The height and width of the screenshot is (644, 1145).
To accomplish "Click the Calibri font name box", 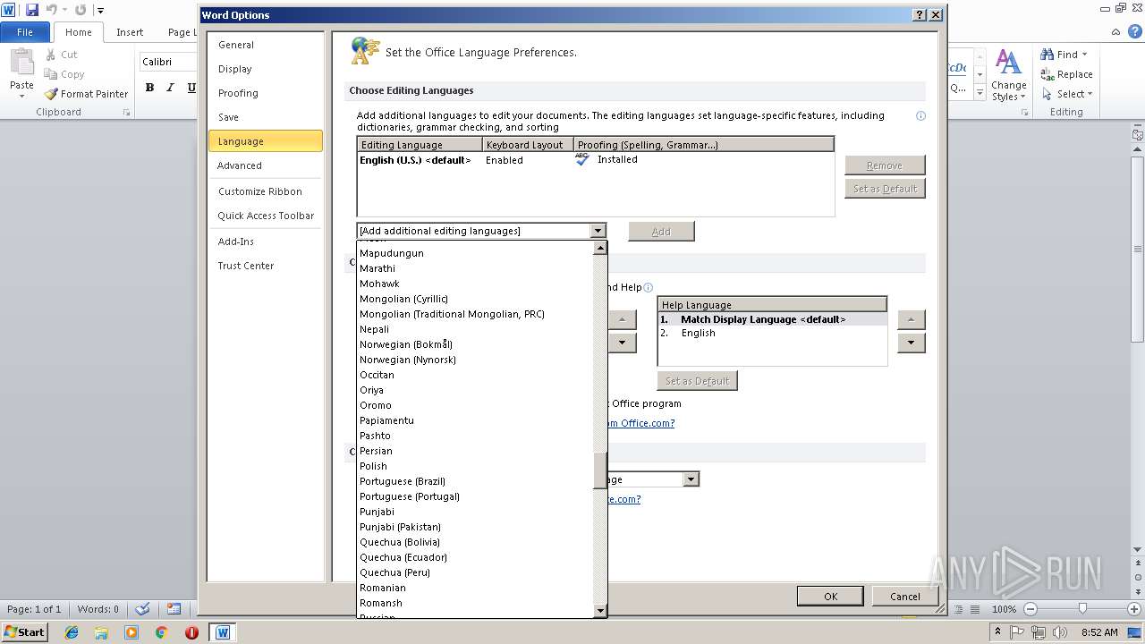I will tap(168, 62).
